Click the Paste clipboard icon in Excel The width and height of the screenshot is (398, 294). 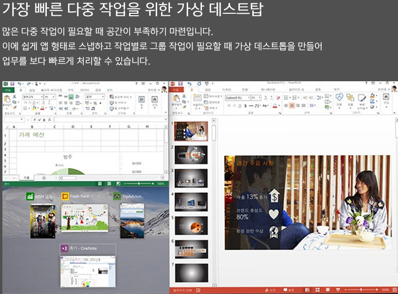tap(7, 99)
